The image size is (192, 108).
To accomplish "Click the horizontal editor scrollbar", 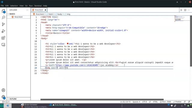I will click(x=102, y=99).
